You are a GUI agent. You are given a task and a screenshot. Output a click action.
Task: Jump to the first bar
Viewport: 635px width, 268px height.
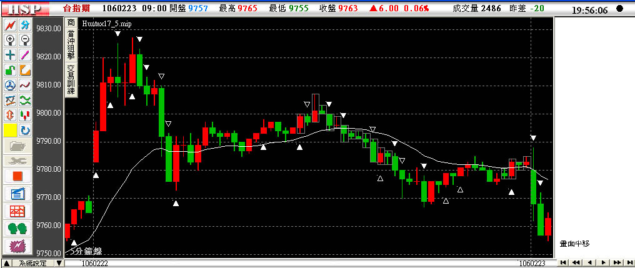pos(563,262)
